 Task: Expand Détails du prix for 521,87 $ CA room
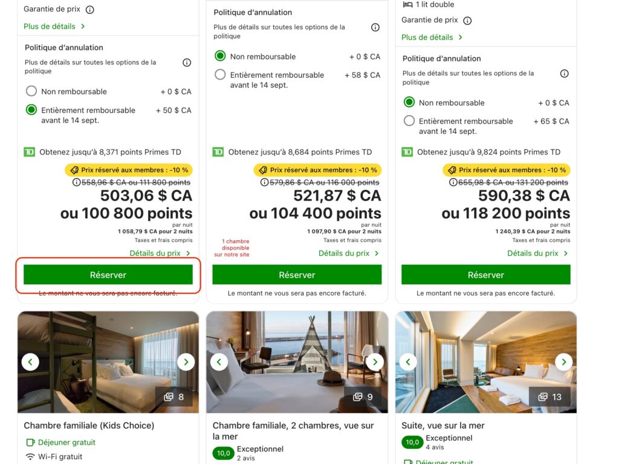point(349,253)
